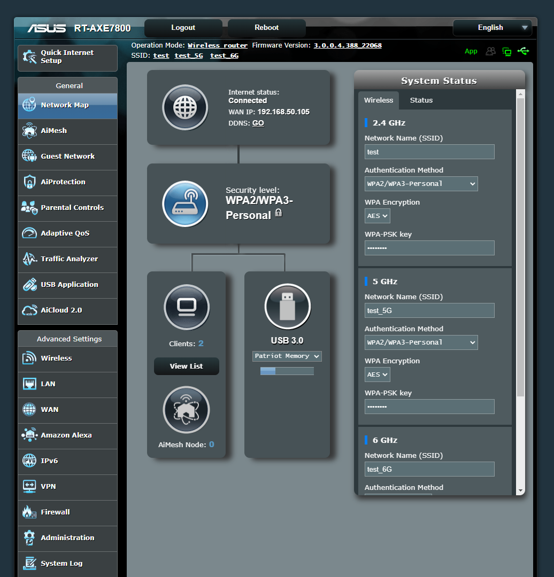Click the Firewall flame icon

click(29, 512)
